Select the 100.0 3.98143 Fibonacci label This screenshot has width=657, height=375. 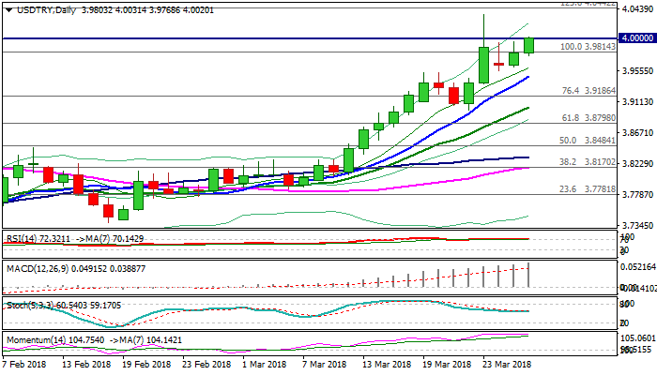click(x=588, y=47)
